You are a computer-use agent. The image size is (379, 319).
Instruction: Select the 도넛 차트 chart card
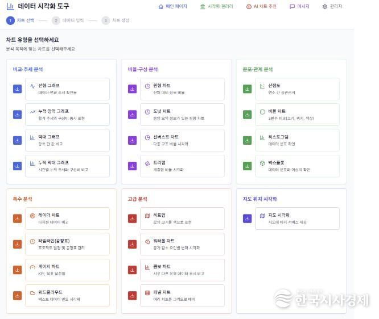(x=182, y=115)
